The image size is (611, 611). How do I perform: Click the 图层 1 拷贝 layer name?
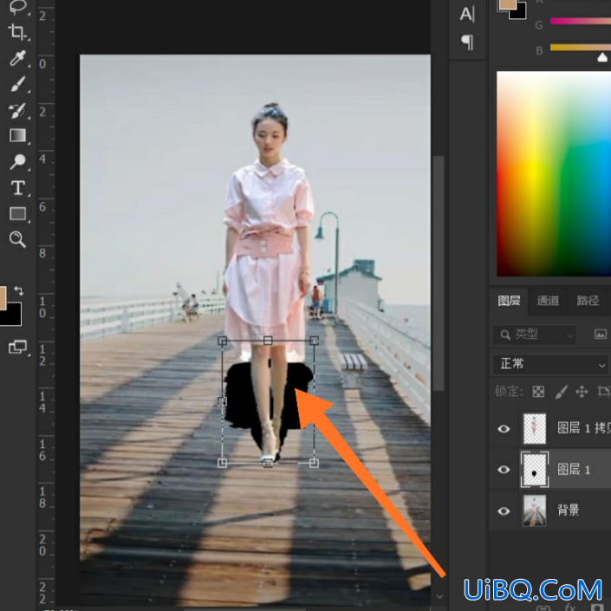pos(584,428)
